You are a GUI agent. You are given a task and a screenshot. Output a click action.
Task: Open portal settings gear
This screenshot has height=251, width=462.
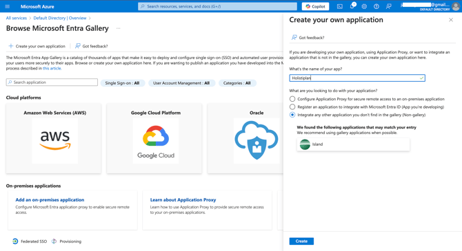[364, 6]
